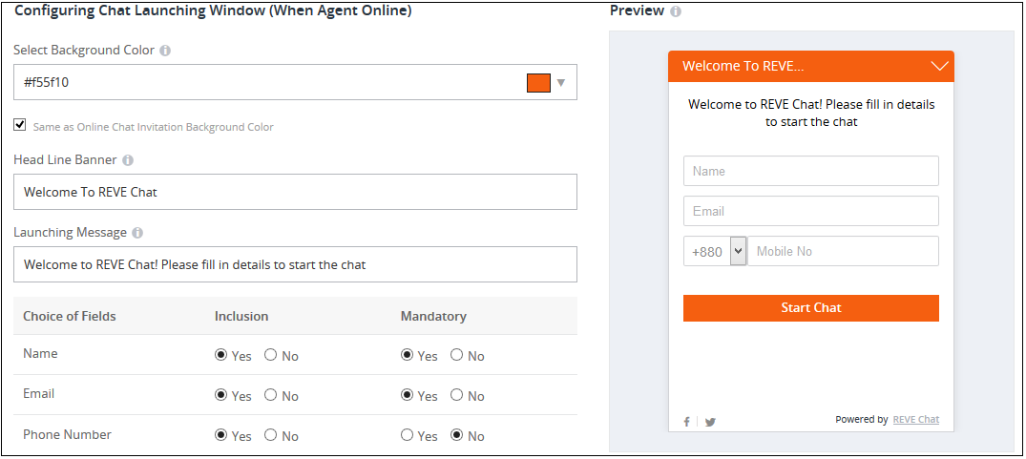Screen dimensions: 1026x459
Task: Click Inclusion column header
Action: [241, 317]
